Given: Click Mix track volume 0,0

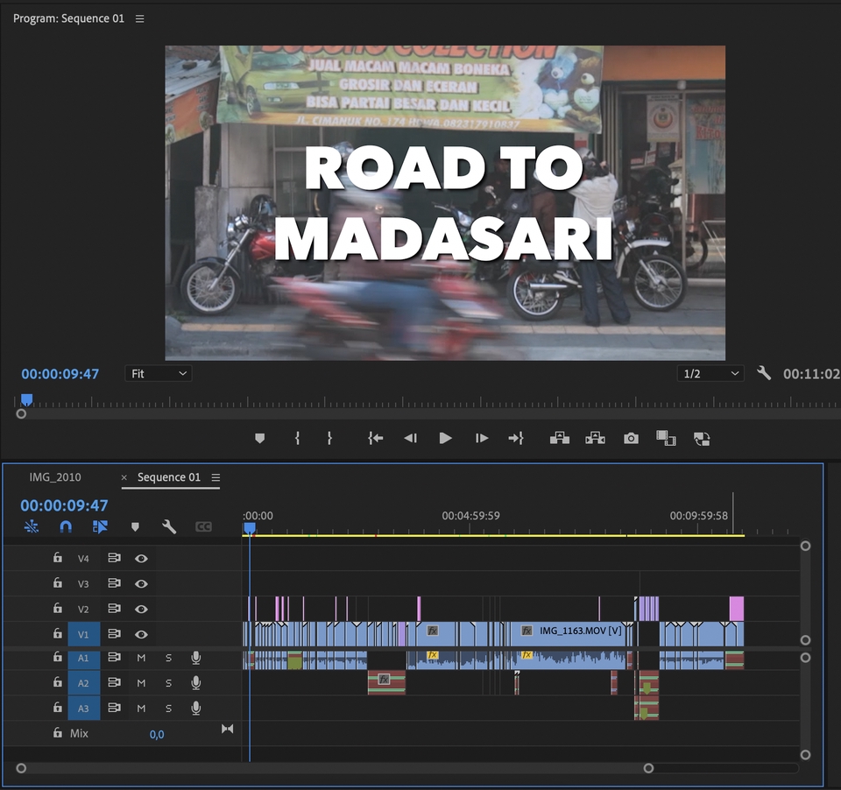Looking at the screenshot, I should tap(157, 734).
